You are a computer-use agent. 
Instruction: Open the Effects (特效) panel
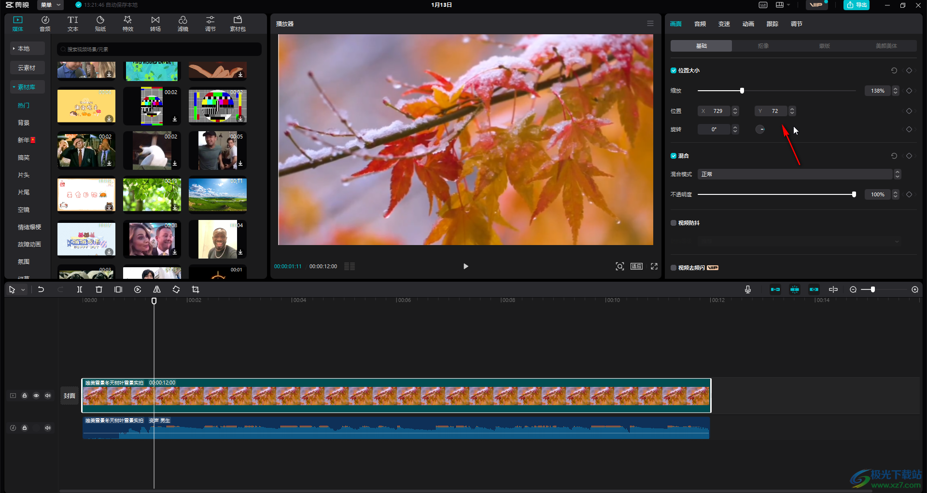[128, 24]
